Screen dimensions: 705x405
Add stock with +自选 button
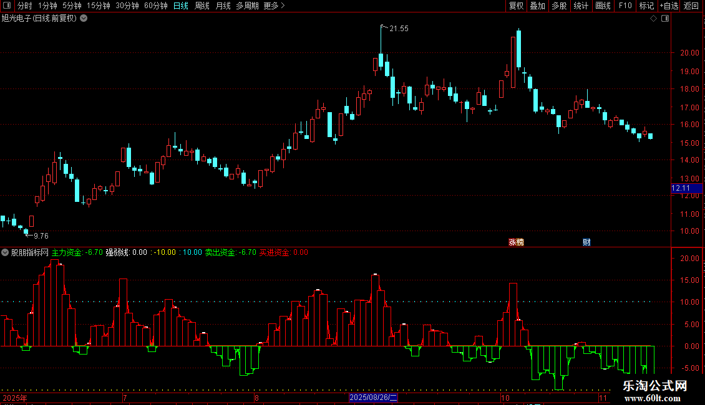[669, 6]
